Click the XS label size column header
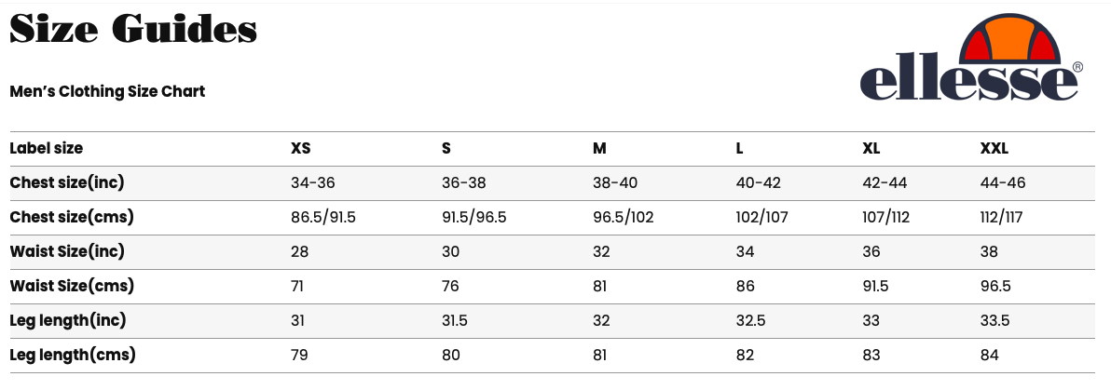Image resolution: width=1111 pixels, height=390 pixels. pyautogui.click(x=300, y=149)
